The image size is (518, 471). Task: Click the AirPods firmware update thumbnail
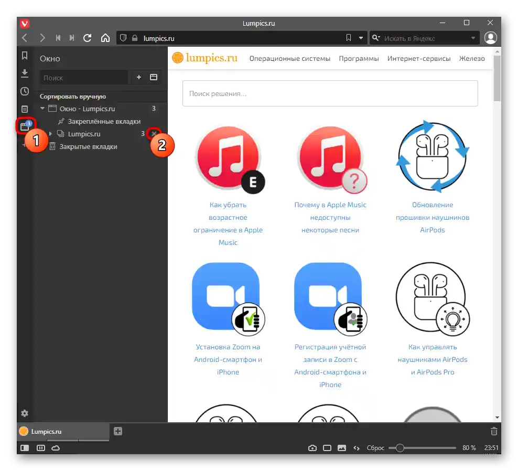click(433, 156)
